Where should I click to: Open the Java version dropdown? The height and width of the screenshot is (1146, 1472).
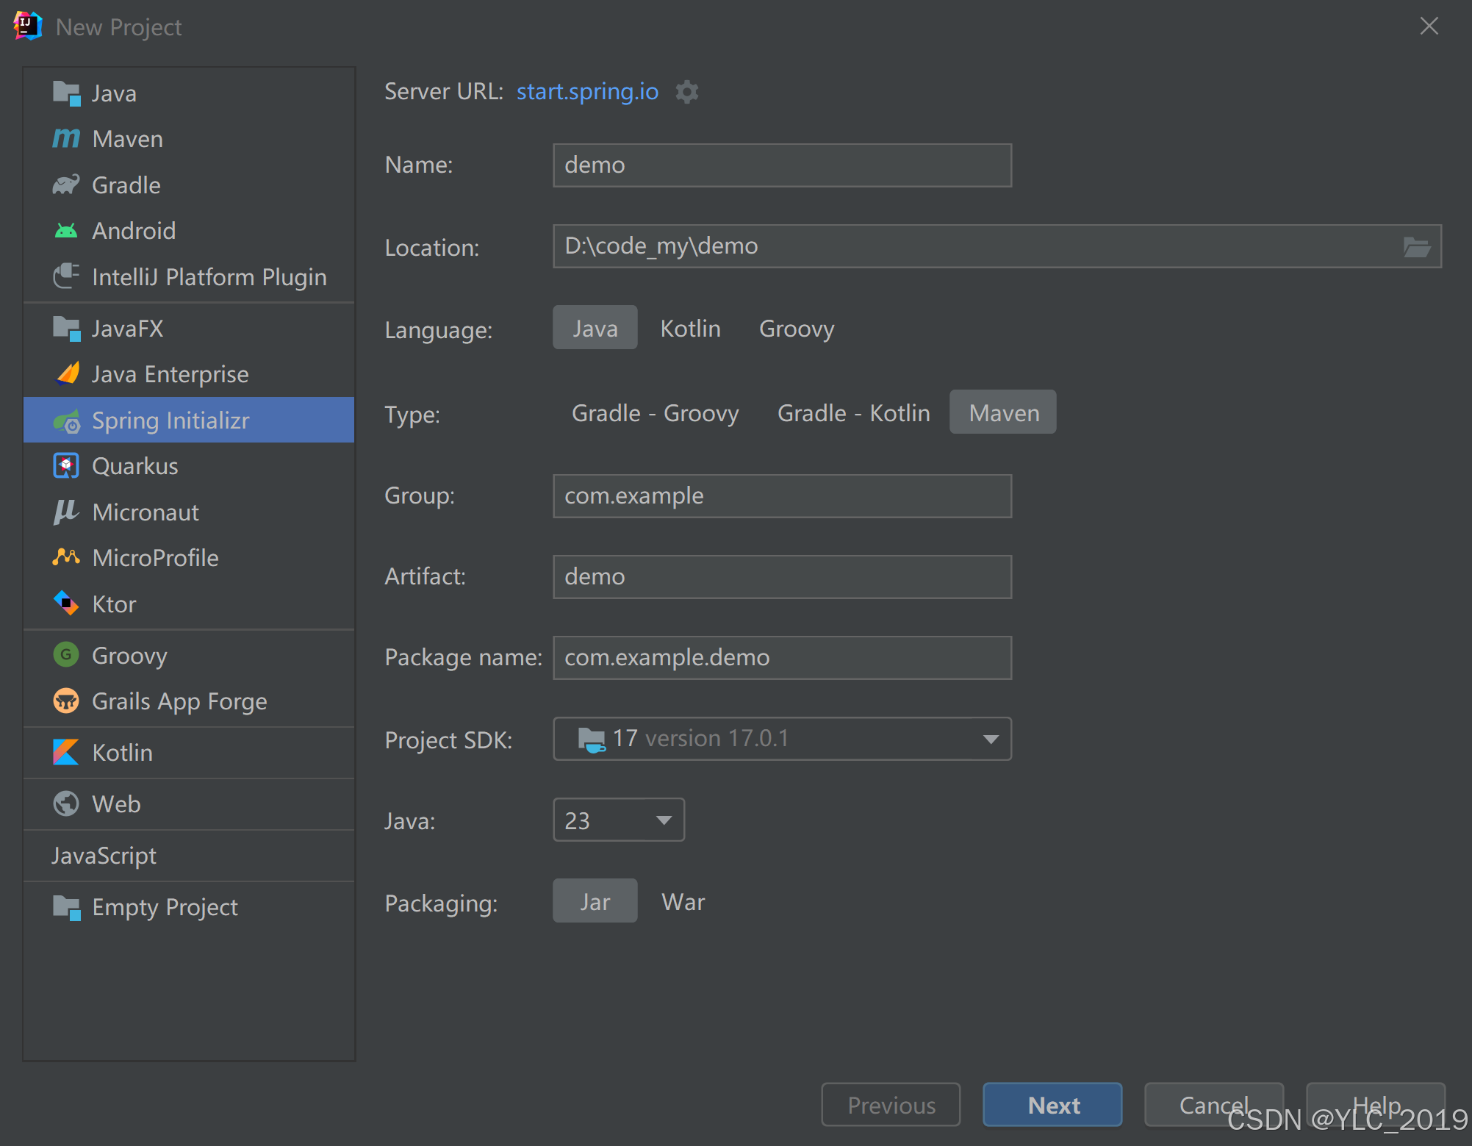point(663,820)
